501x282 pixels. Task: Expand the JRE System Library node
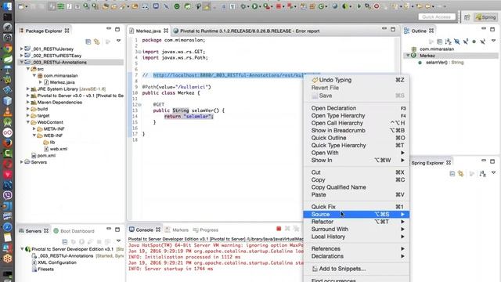pyautogui.click(x=28, y=89)
